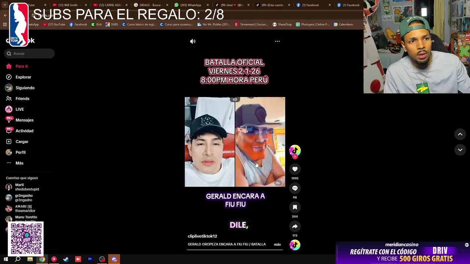Open Windows Start menu
The width and height of the screenshot is (470, 264).
click(6, 259)
